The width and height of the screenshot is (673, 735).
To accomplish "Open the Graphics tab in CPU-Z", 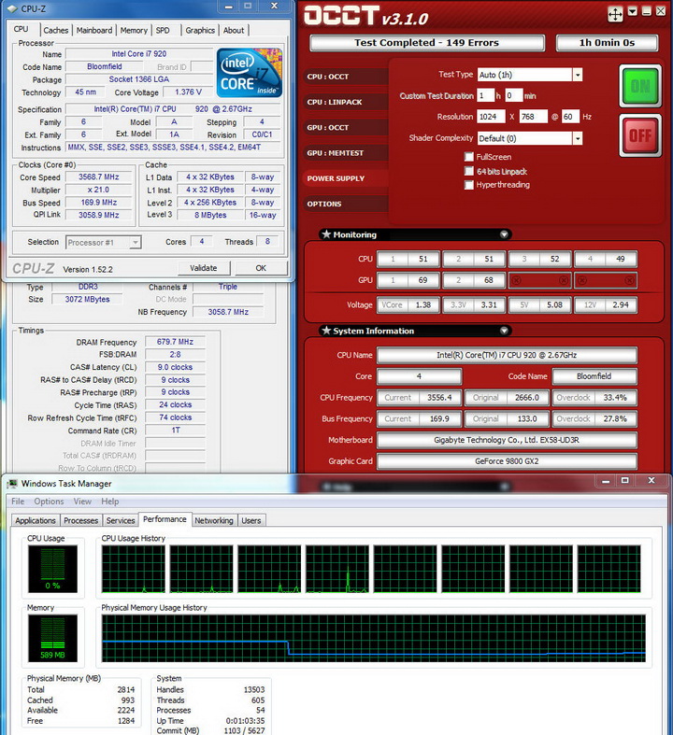I will (200, 31).
